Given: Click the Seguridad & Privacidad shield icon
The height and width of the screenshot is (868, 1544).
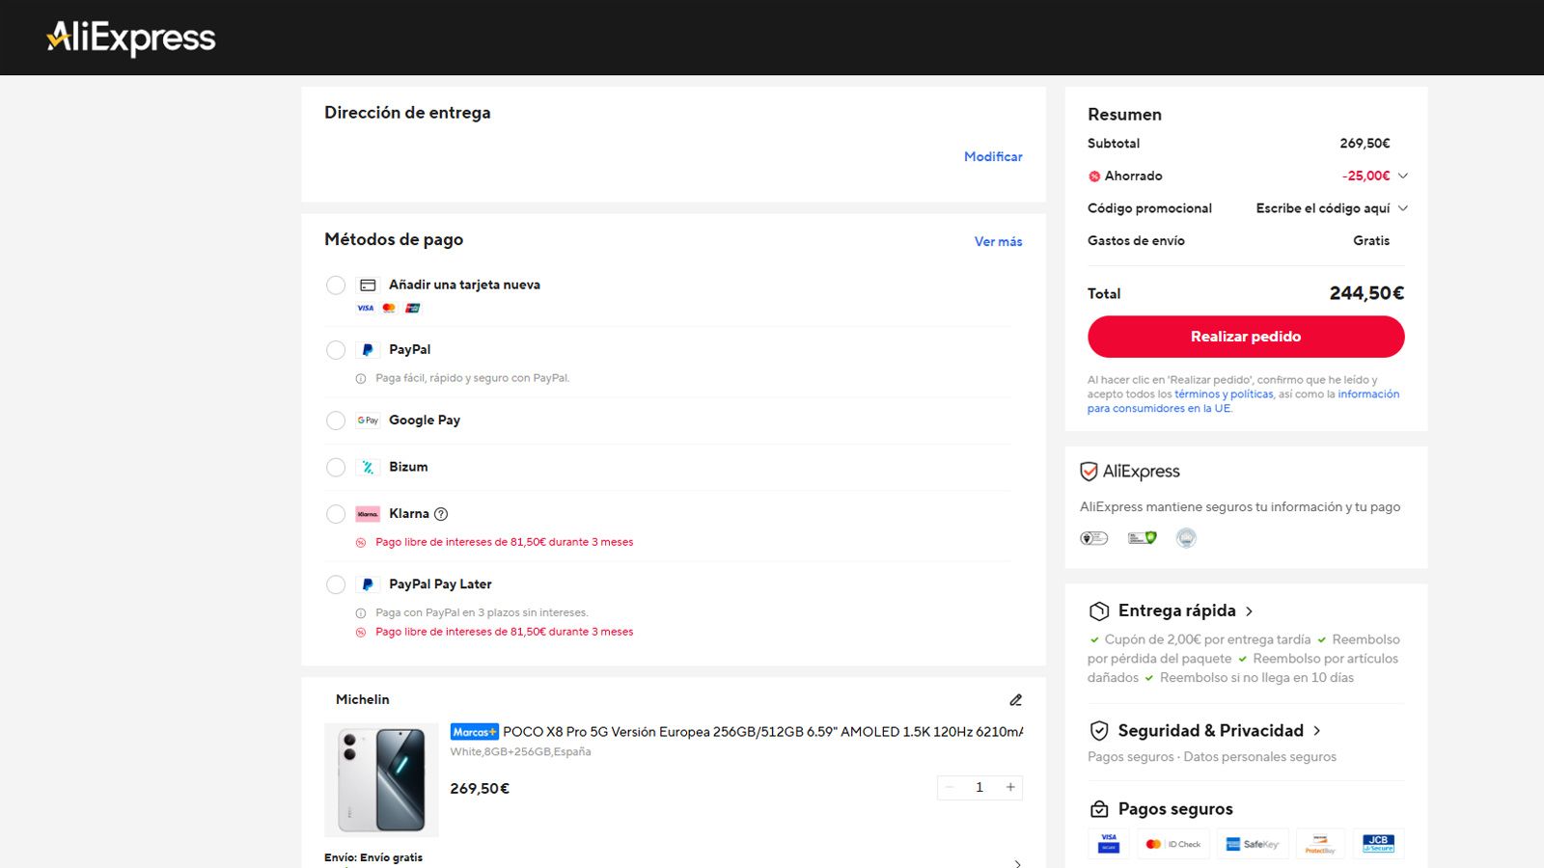Looking at the screenshot, I should [x=1099, y=731].
